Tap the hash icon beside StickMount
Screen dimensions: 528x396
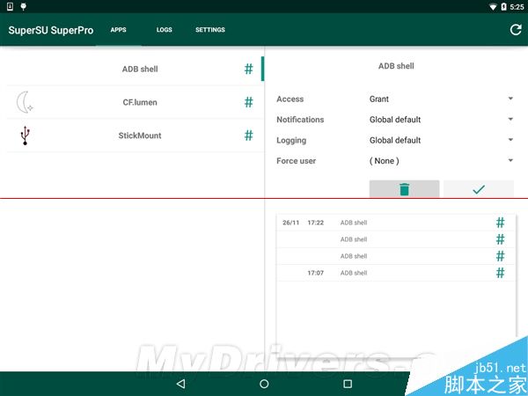pos(248,136)
